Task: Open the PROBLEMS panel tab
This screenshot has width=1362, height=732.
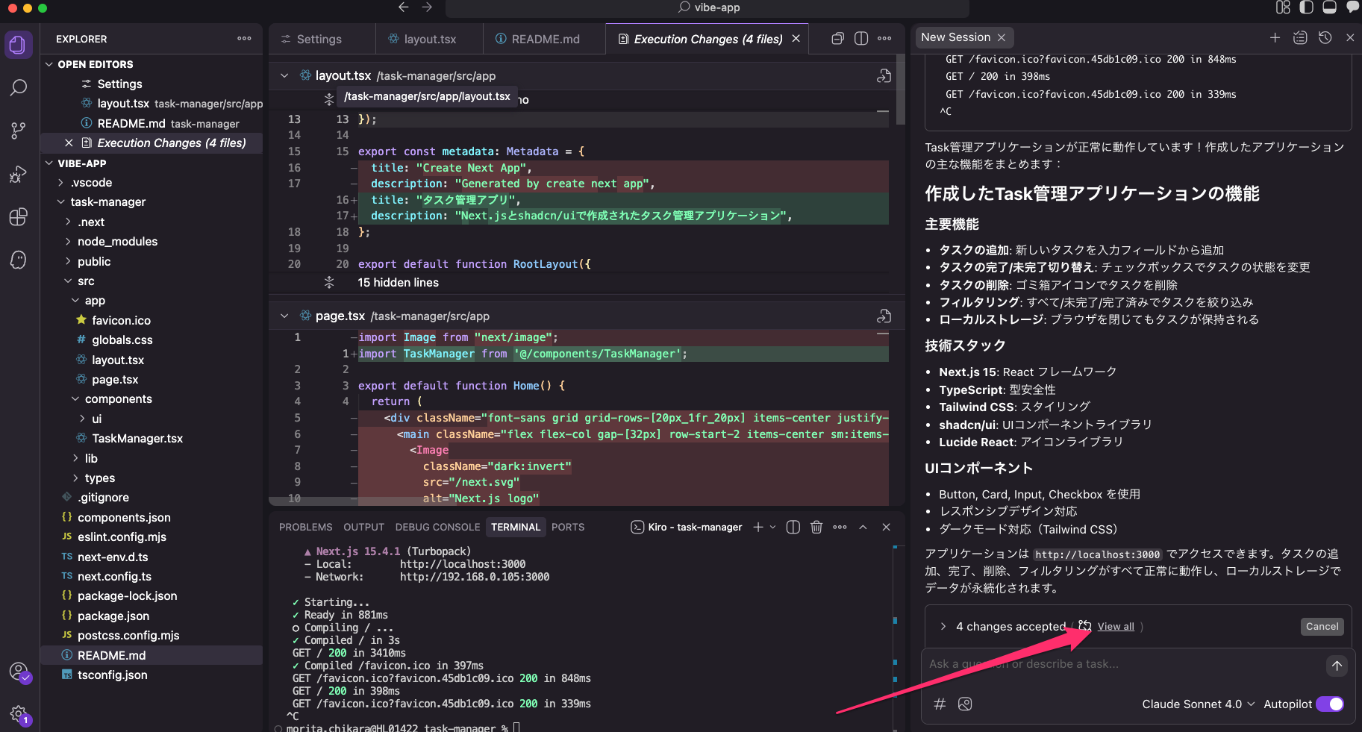Action: point(306,527)
